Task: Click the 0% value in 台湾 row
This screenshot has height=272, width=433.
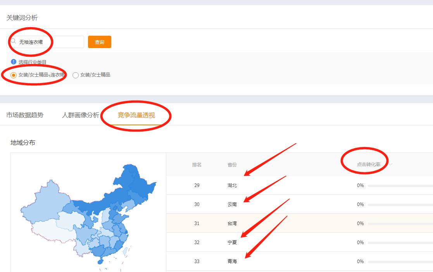Action: 360,223
